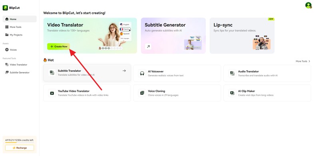Open the AI Clip Maker card
The width and height of the screenshot is (315, 156).
[267, 93]
